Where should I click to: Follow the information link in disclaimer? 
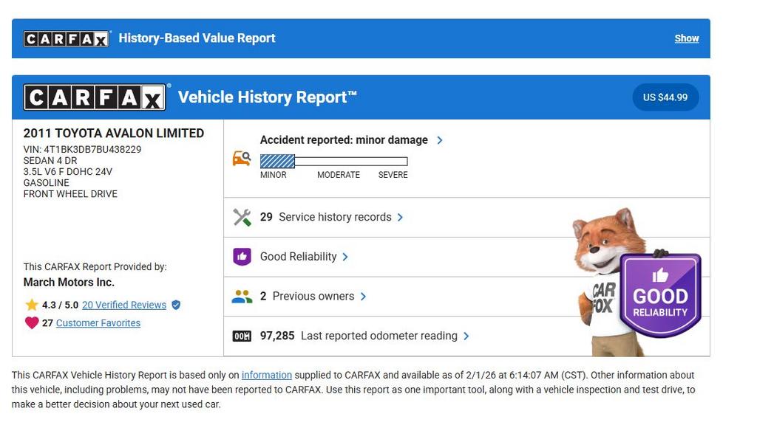point(266,375)
